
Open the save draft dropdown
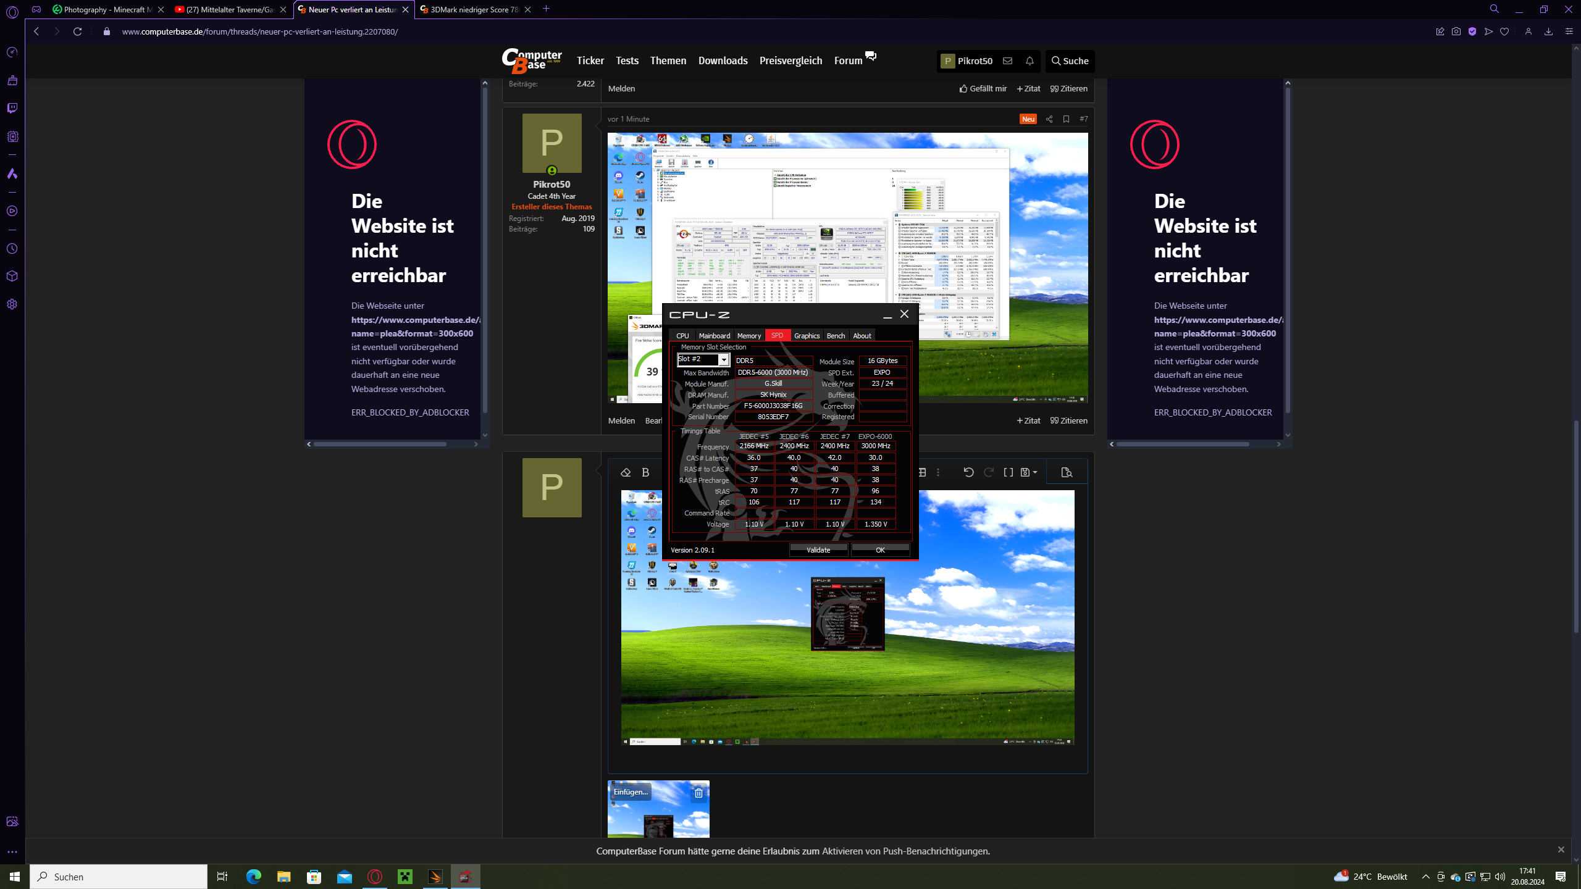click(x=1029, y=472)
